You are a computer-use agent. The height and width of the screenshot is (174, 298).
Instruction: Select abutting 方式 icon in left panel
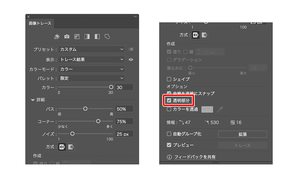point(62,147)
